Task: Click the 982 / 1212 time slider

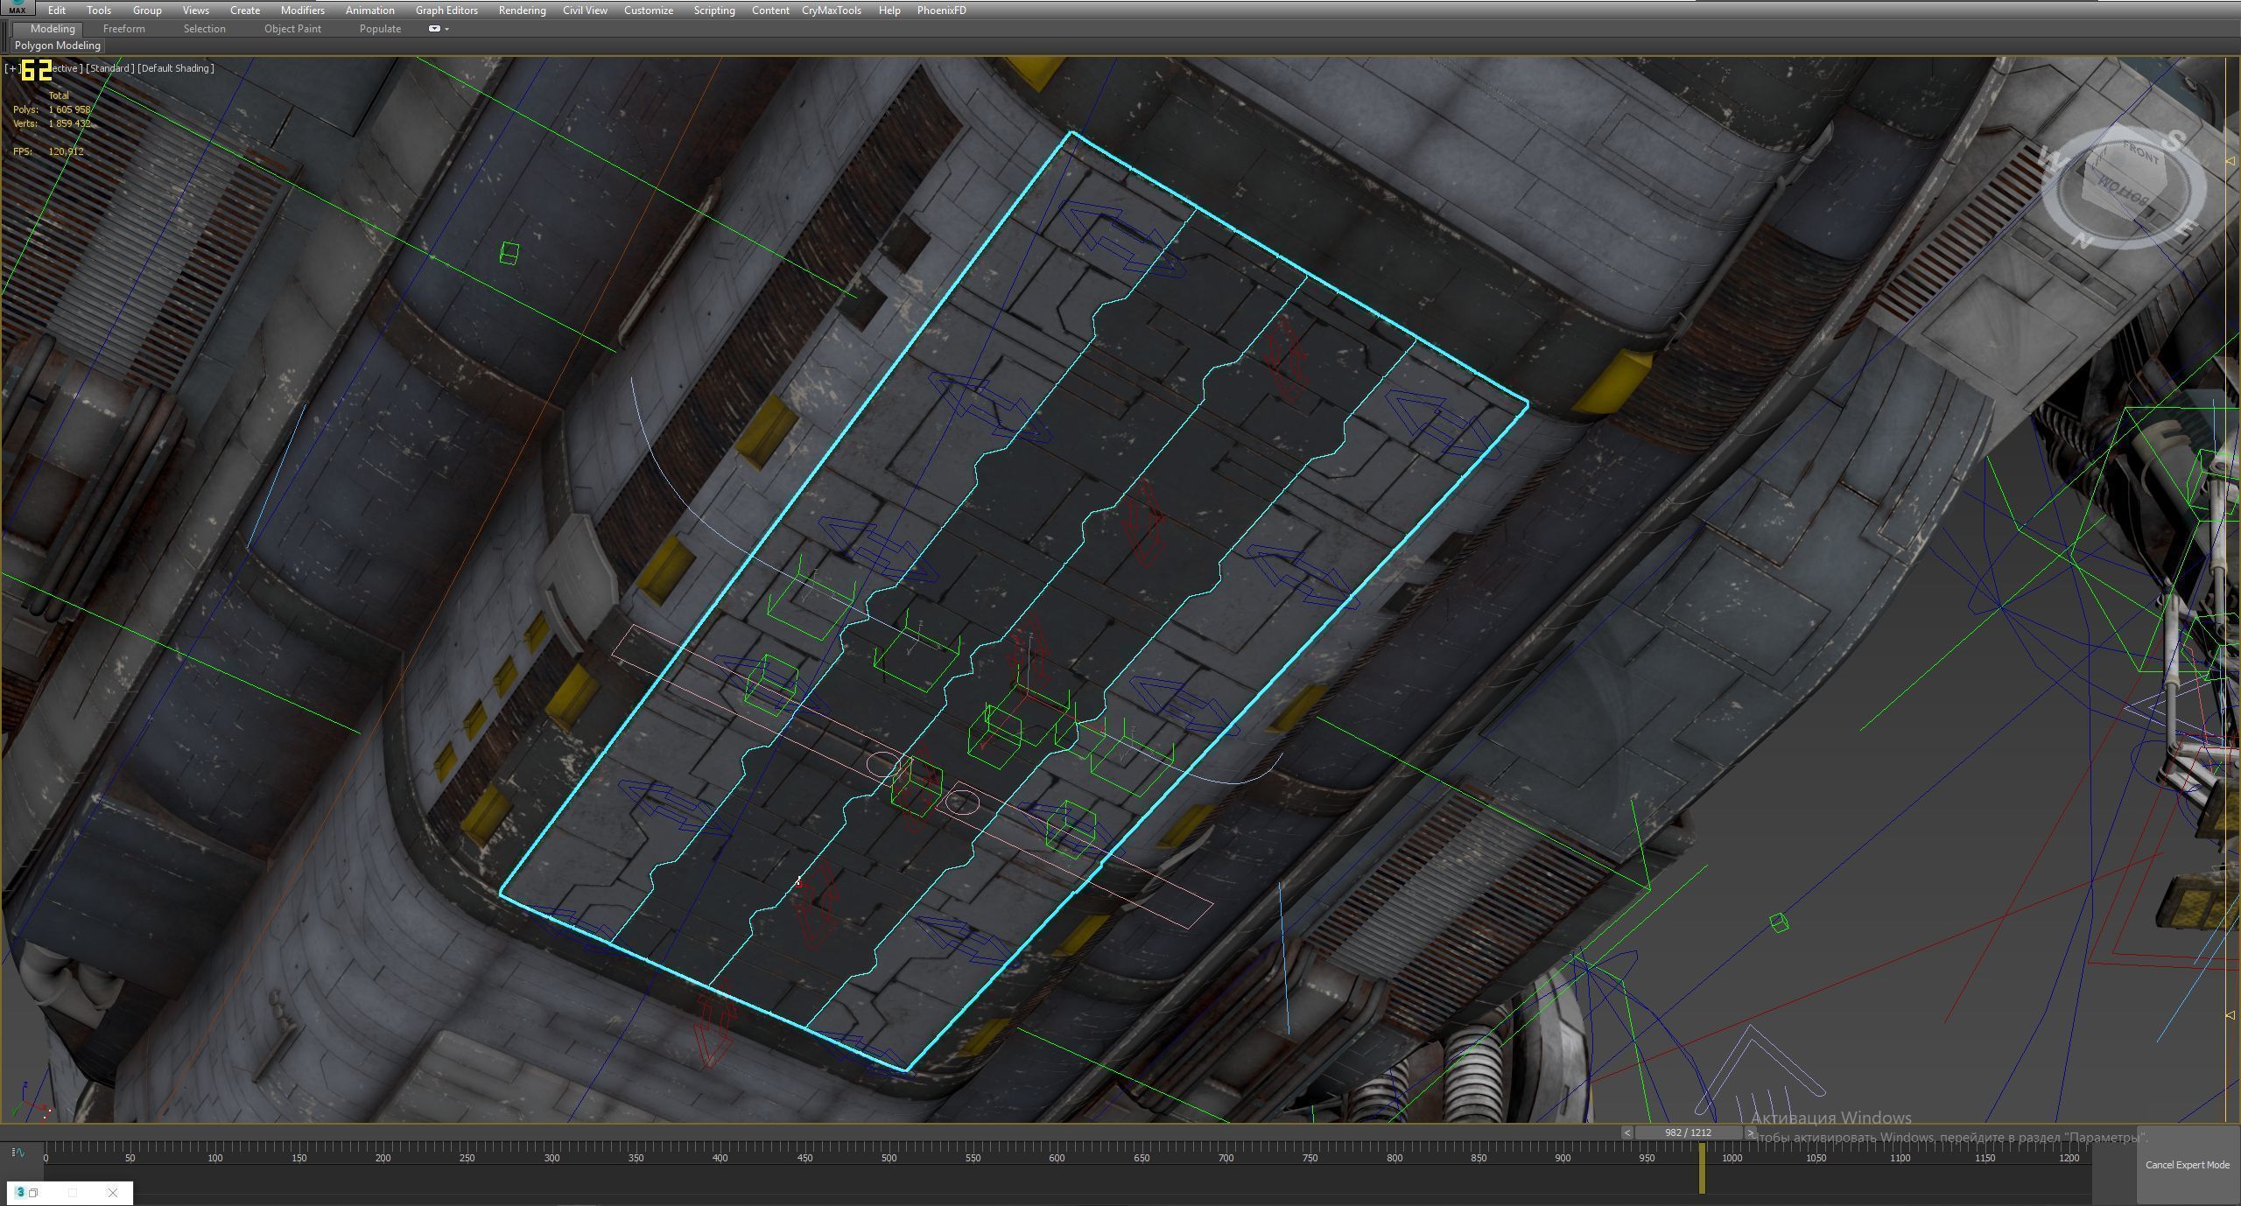Action: (x=1688, y=1132)
